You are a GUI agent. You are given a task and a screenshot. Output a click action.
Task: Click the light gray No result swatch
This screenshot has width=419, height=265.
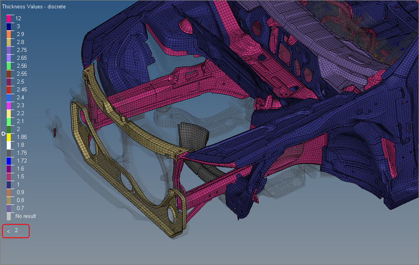[x=9, y=216]
